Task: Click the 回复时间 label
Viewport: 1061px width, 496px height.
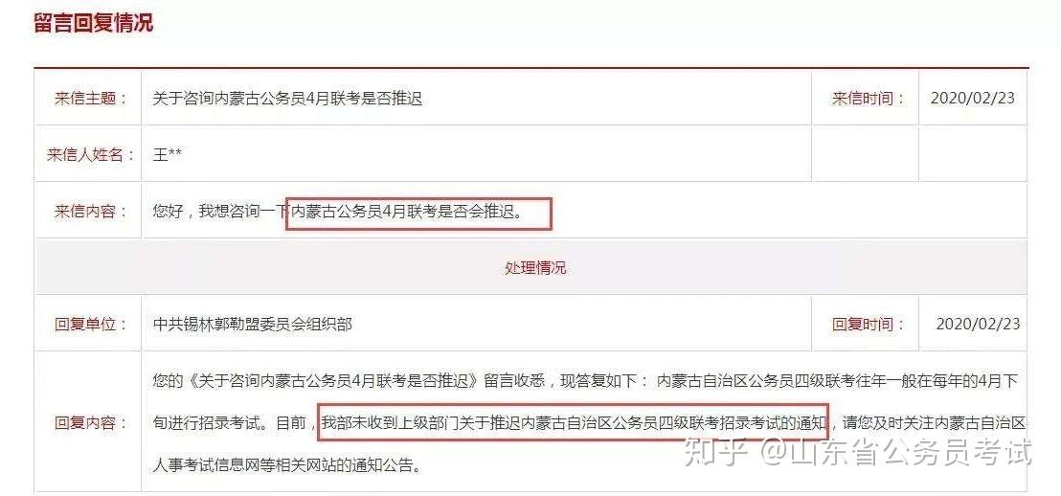Action: [869, 325]
